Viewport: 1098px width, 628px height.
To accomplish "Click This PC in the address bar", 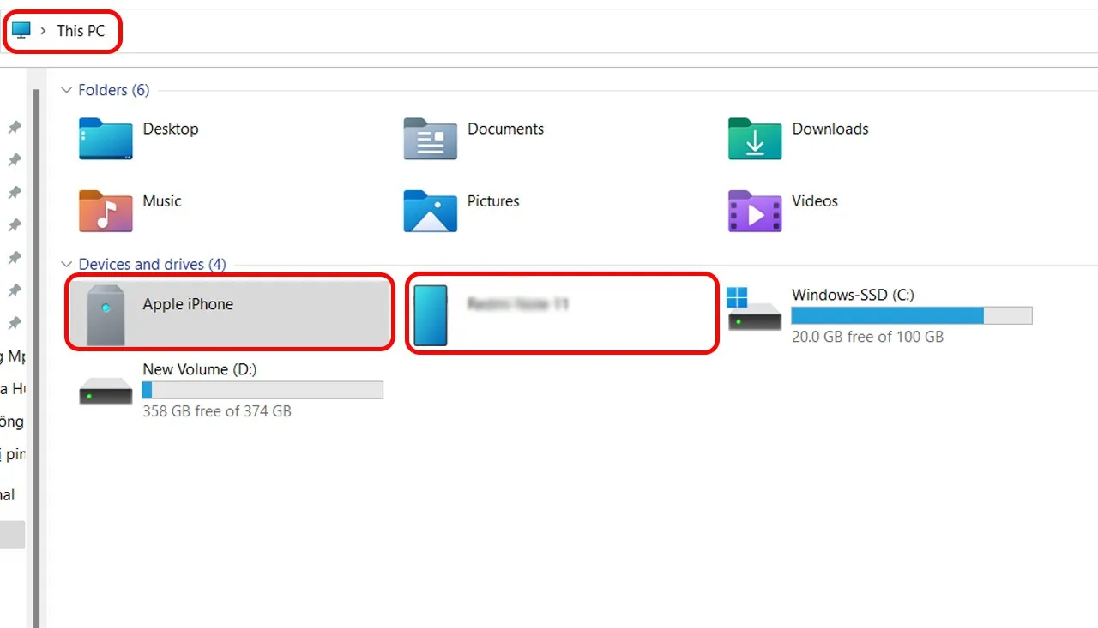I will point(81,31).
